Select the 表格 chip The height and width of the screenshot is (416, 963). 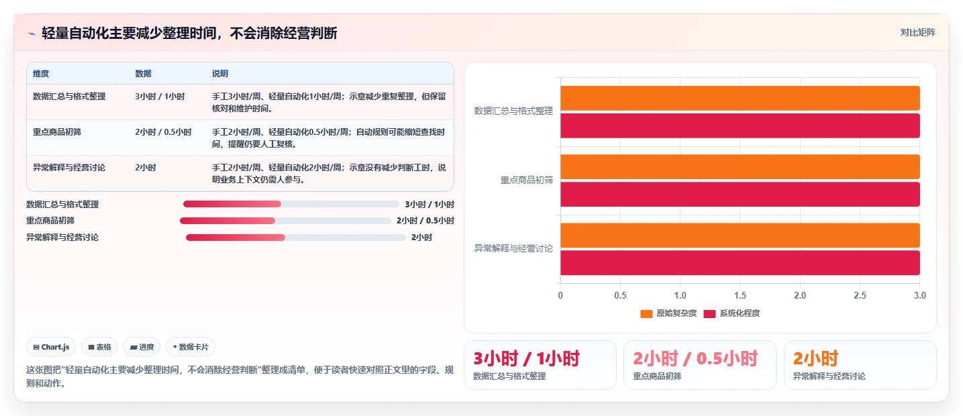(99, 347)
